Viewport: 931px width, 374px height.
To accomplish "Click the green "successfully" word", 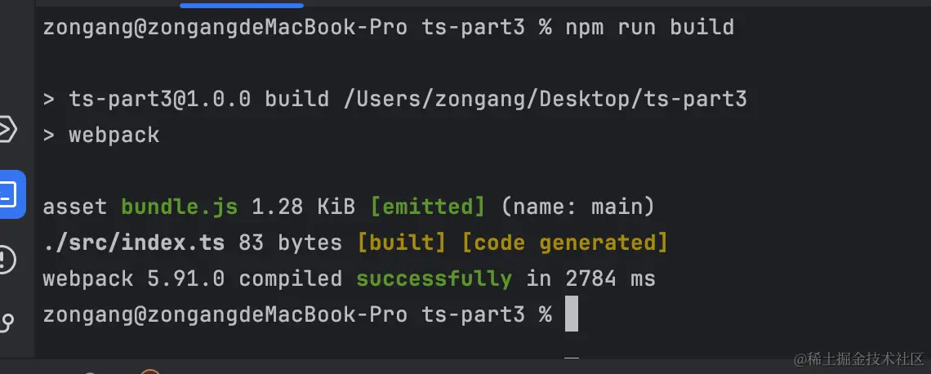I will pyautogui.click(x=434, y=279).
